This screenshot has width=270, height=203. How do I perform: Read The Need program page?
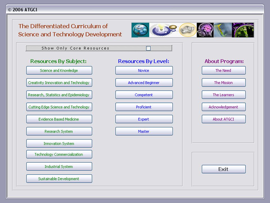tap(224, 70)
